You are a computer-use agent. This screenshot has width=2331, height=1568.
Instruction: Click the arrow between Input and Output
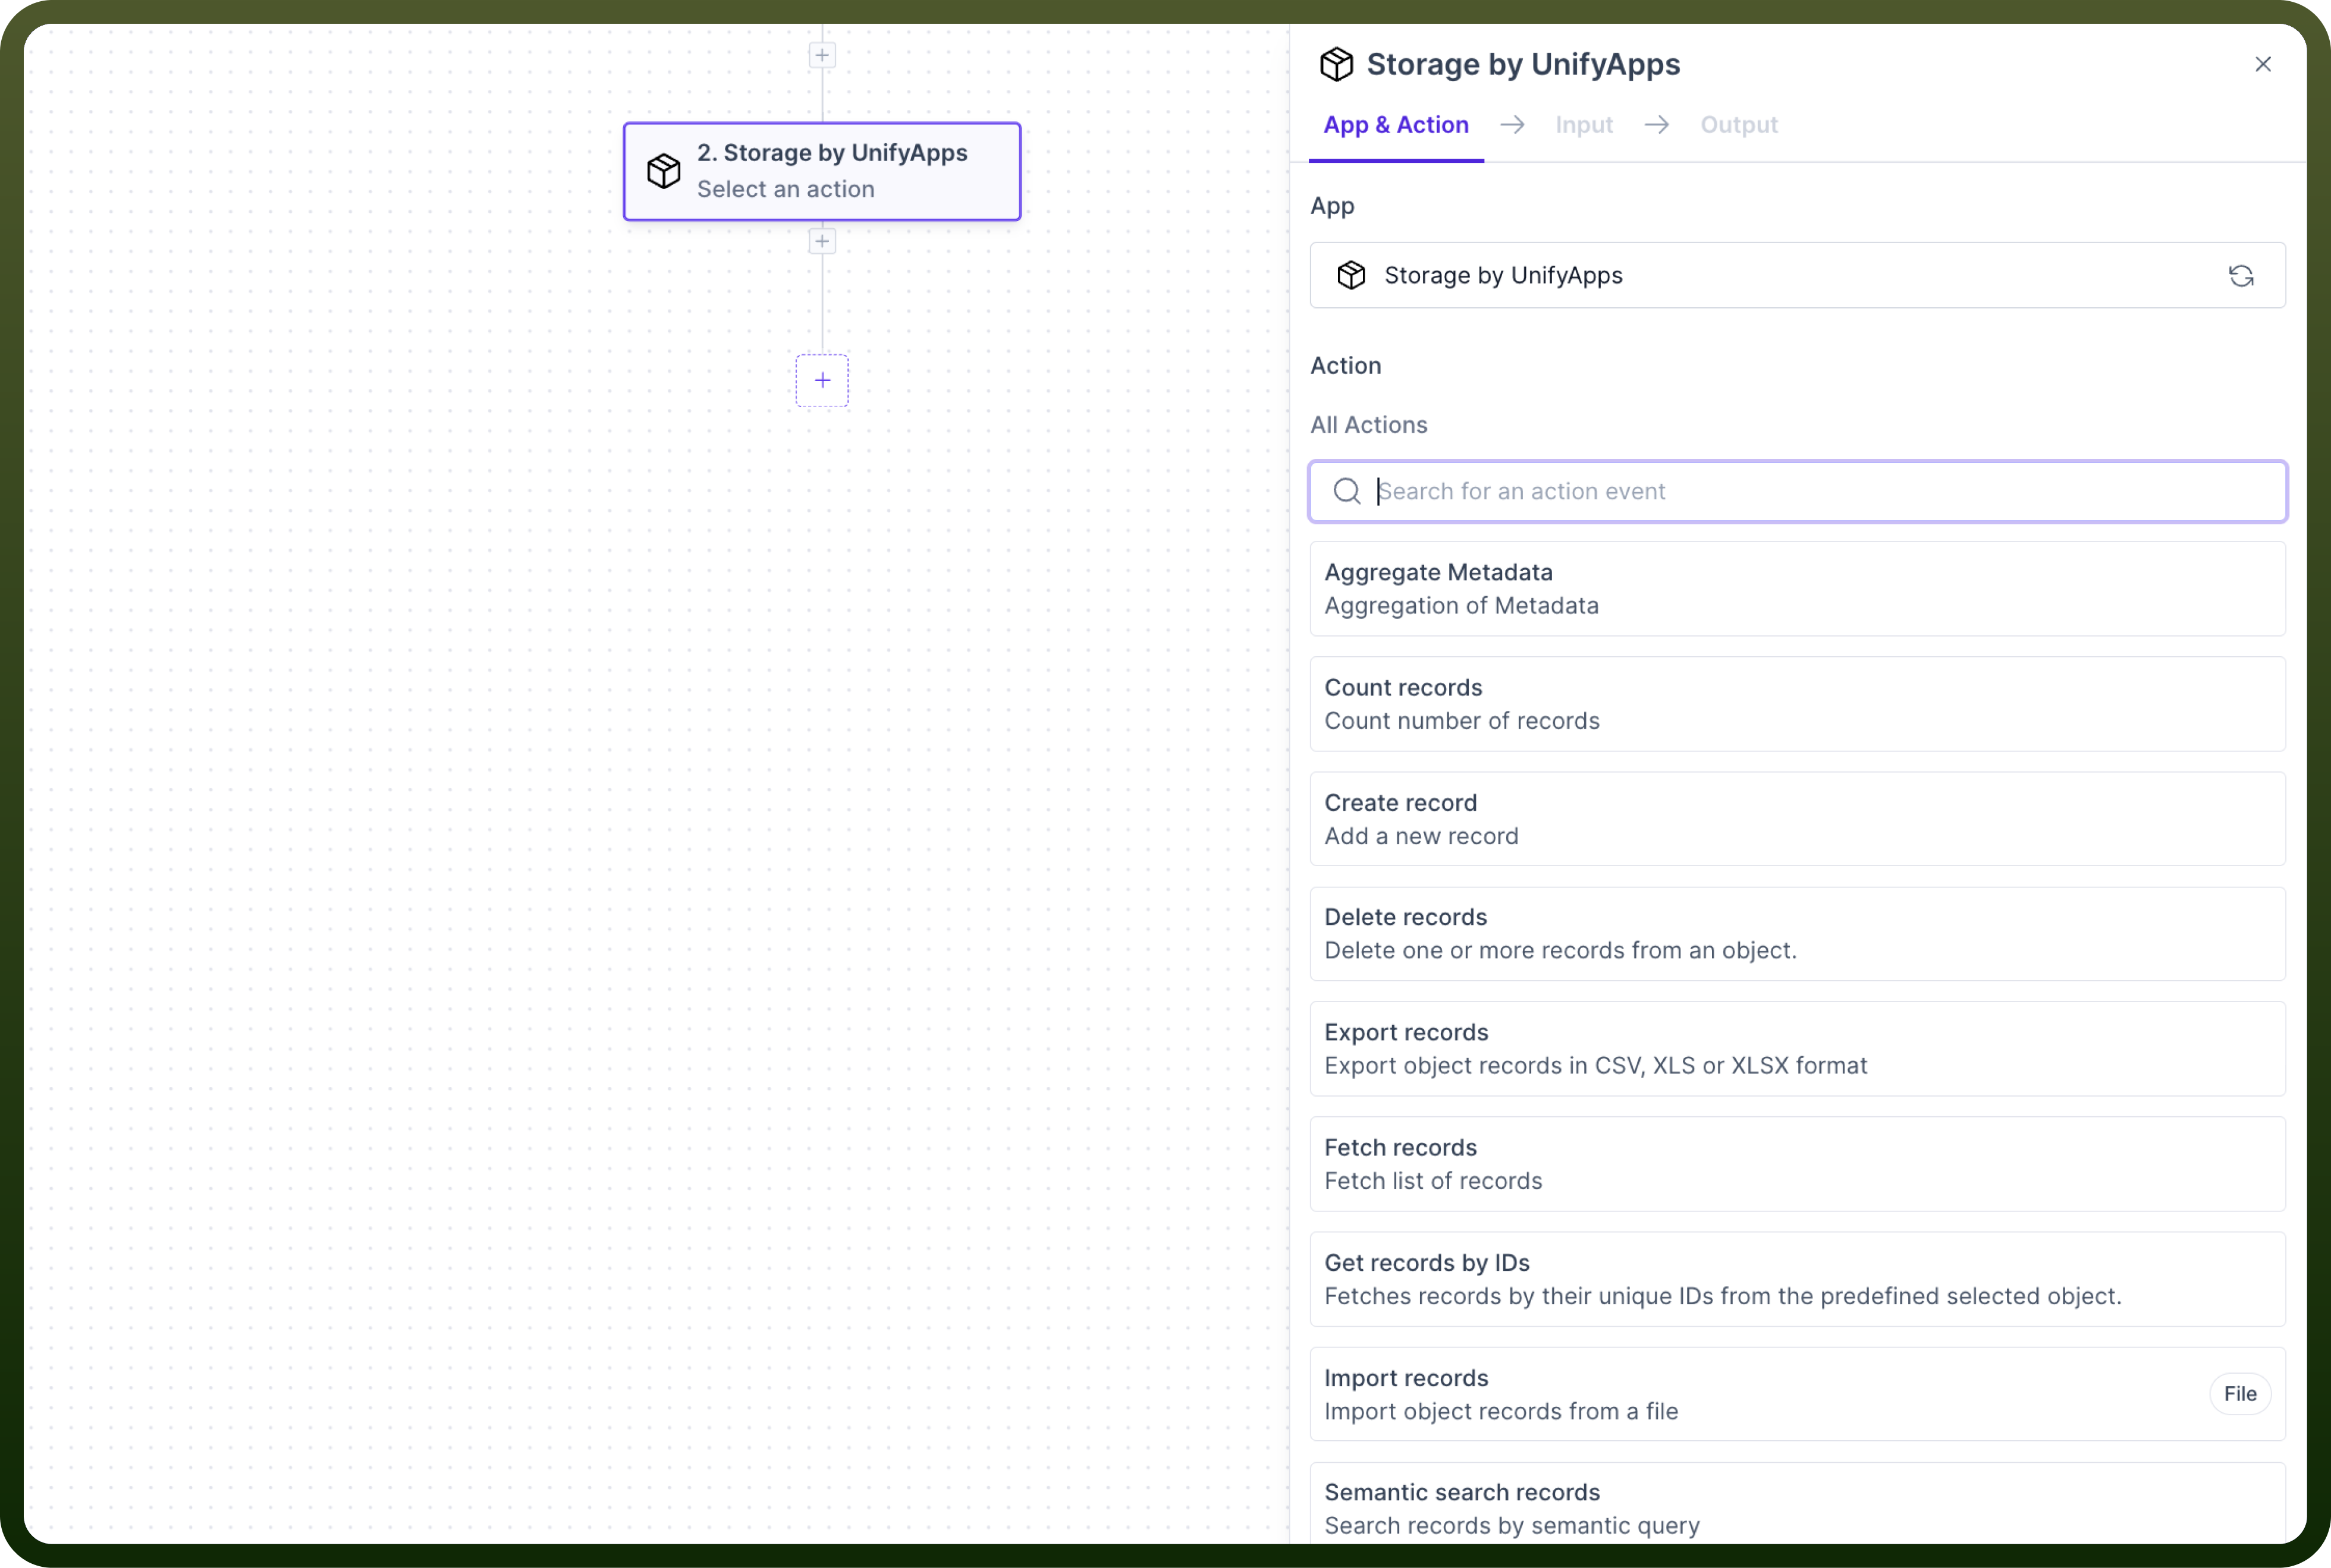click(1657, 125)
